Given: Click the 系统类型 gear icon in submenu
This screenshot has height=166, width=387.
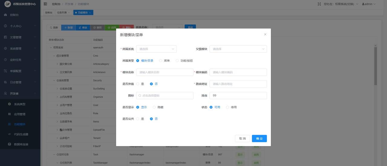Looking at the screenshot, I should pyautogui.click(x=9, y=104).
